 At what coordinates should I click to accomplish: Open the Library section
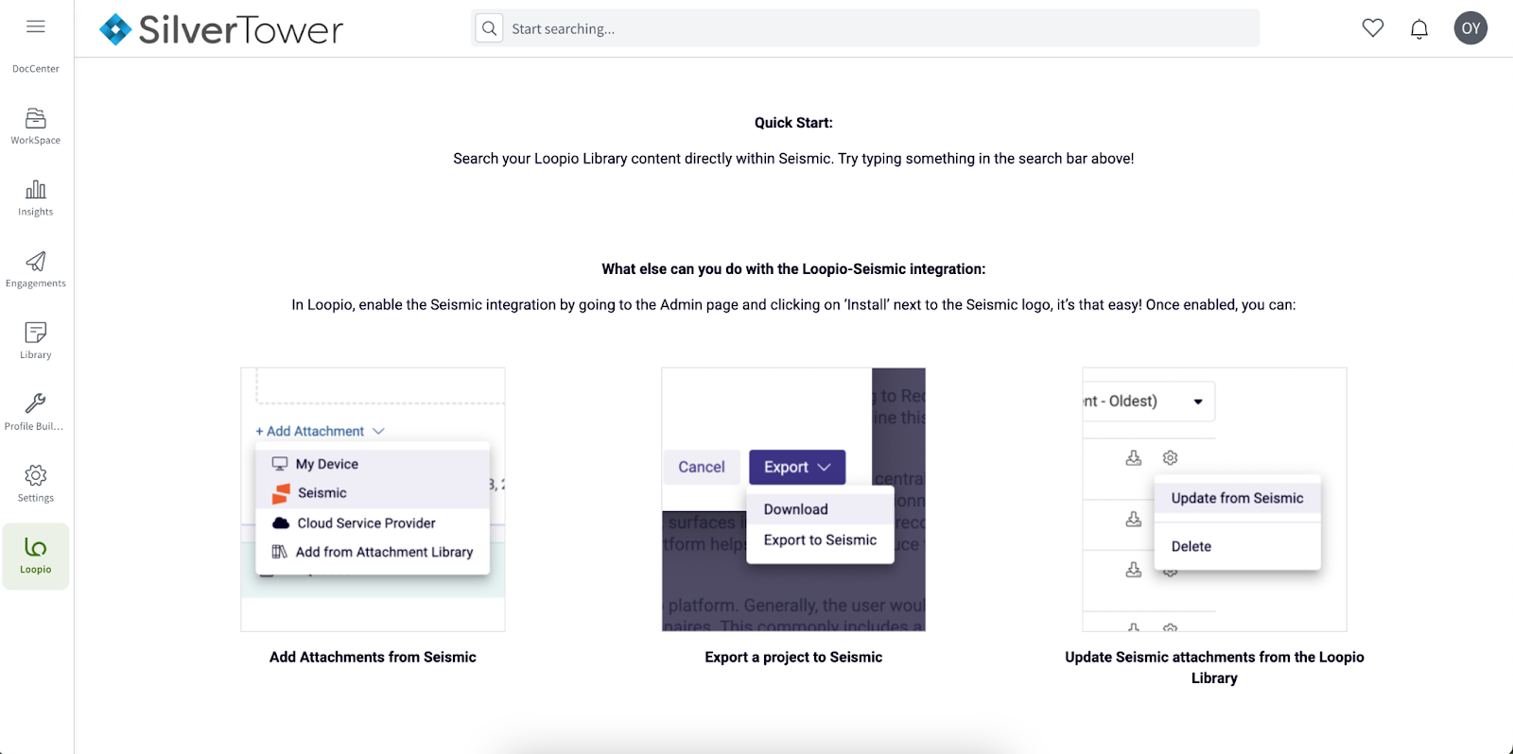36,341
